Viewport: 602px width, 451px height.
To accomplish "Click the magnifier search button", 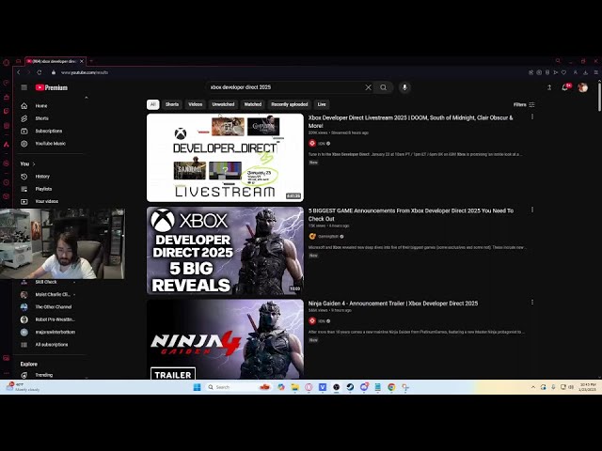I will click(x=384, y=87).
